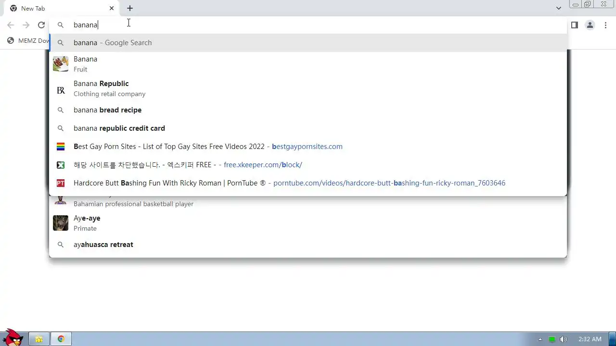Viewport: 616px width, 346px height.
Task: Click the 2:32 AM clock
Action: point(590,339)
